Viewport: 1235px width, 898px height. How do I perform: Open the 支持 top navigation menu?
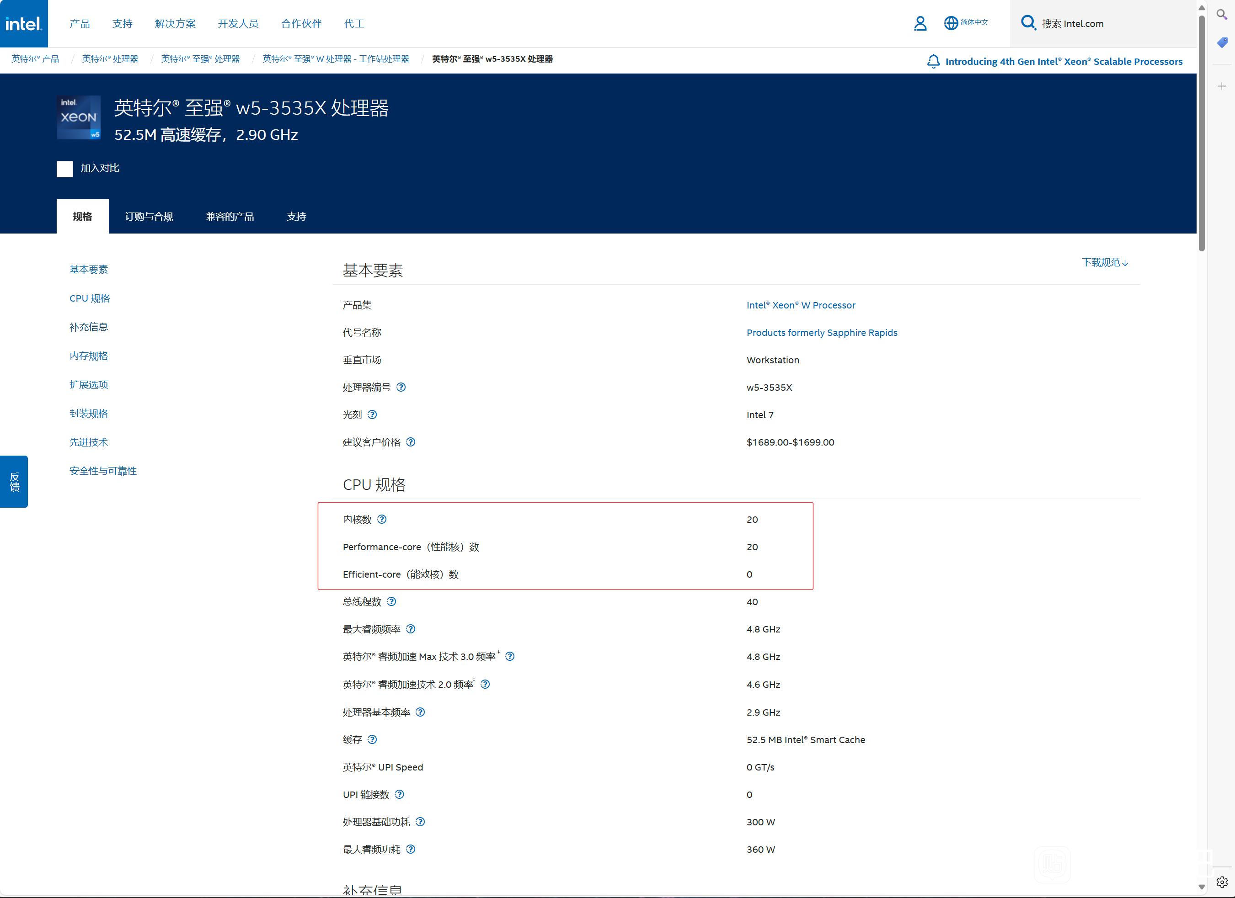[123, 23]
